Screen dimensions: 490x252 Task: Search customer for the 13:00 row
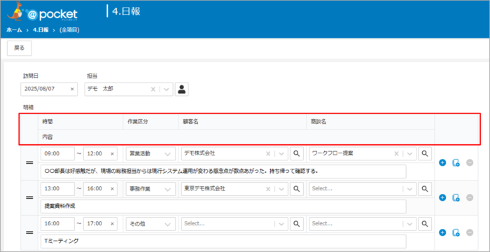point(297,188)
